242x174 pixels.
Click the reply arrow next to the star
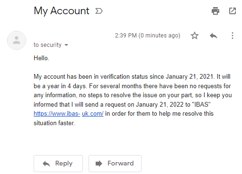tap(214, 36)
